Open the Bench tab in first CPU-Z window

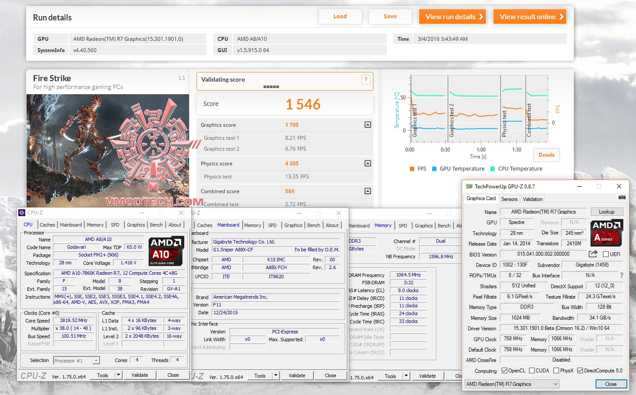click(x=157, y=225)
